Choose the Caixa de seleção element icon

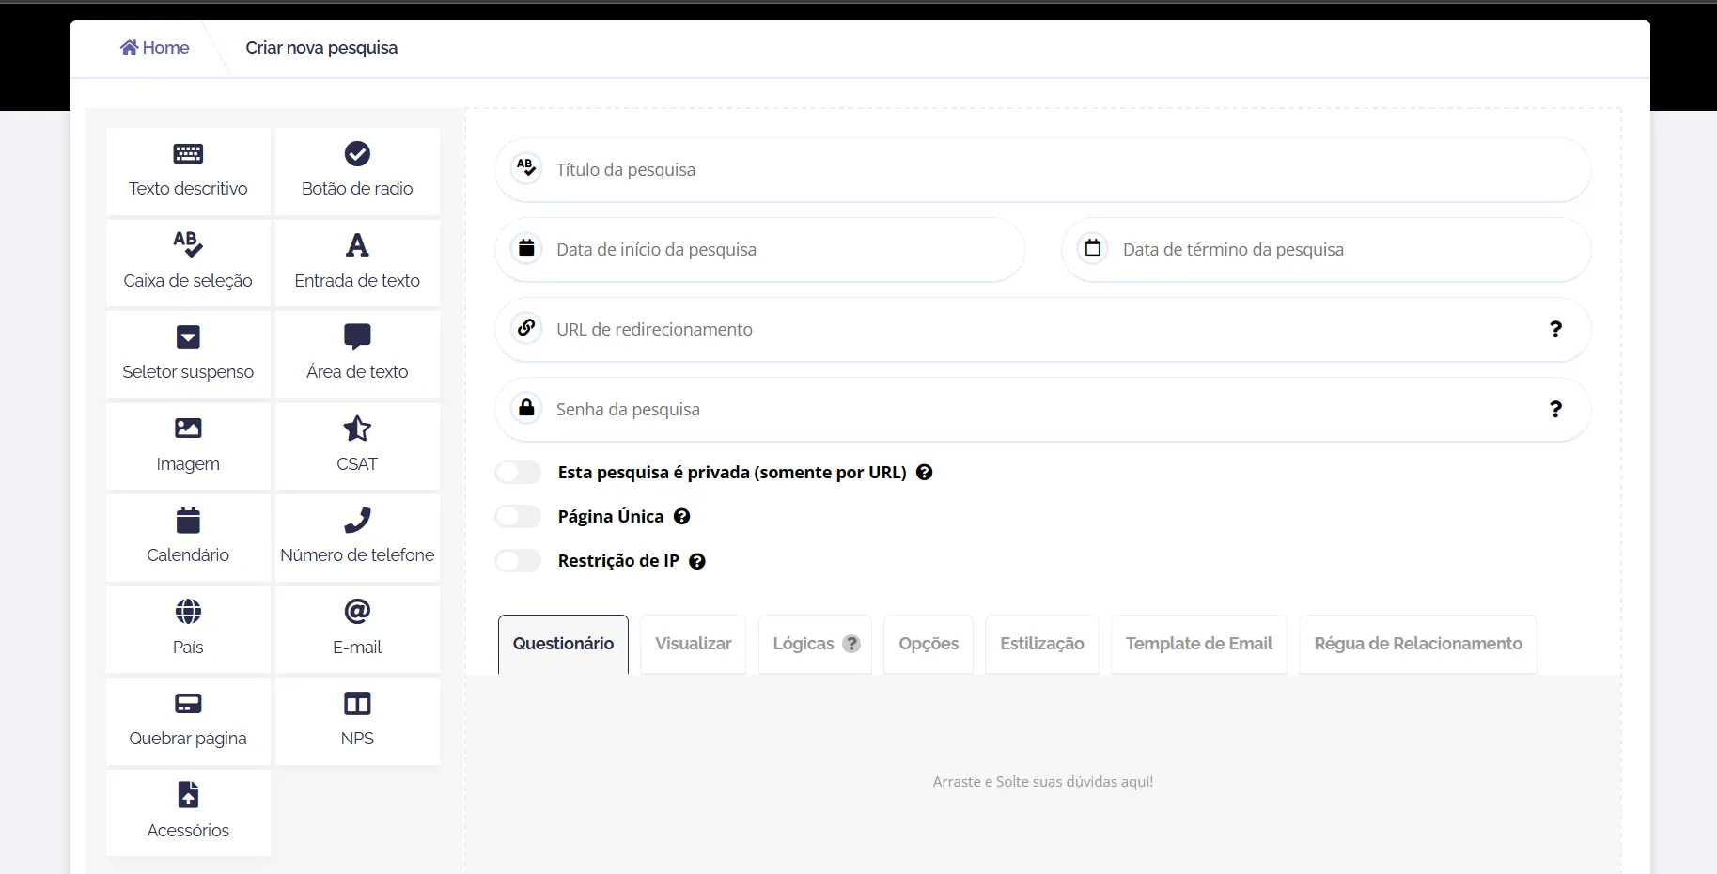point(188,244)
